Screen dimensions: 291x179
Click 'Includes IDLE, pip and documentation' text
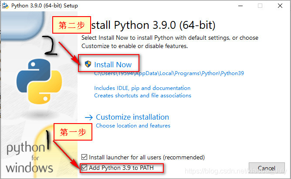click(142, 88)
